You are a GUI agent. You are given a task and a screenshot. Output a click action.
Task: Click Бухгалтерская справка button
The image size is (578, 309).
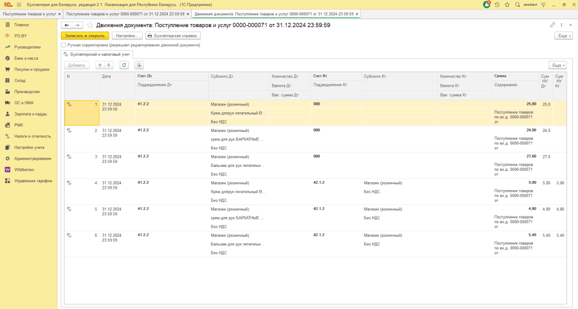coord(172,36)
